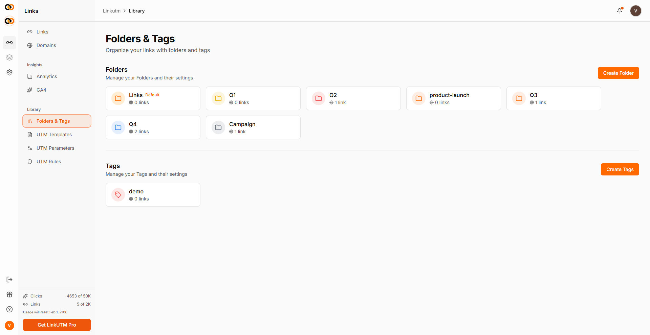The width and height of the screenshot is (650, 335).
Task: Open the notifications bell
Action: point(620,11)
